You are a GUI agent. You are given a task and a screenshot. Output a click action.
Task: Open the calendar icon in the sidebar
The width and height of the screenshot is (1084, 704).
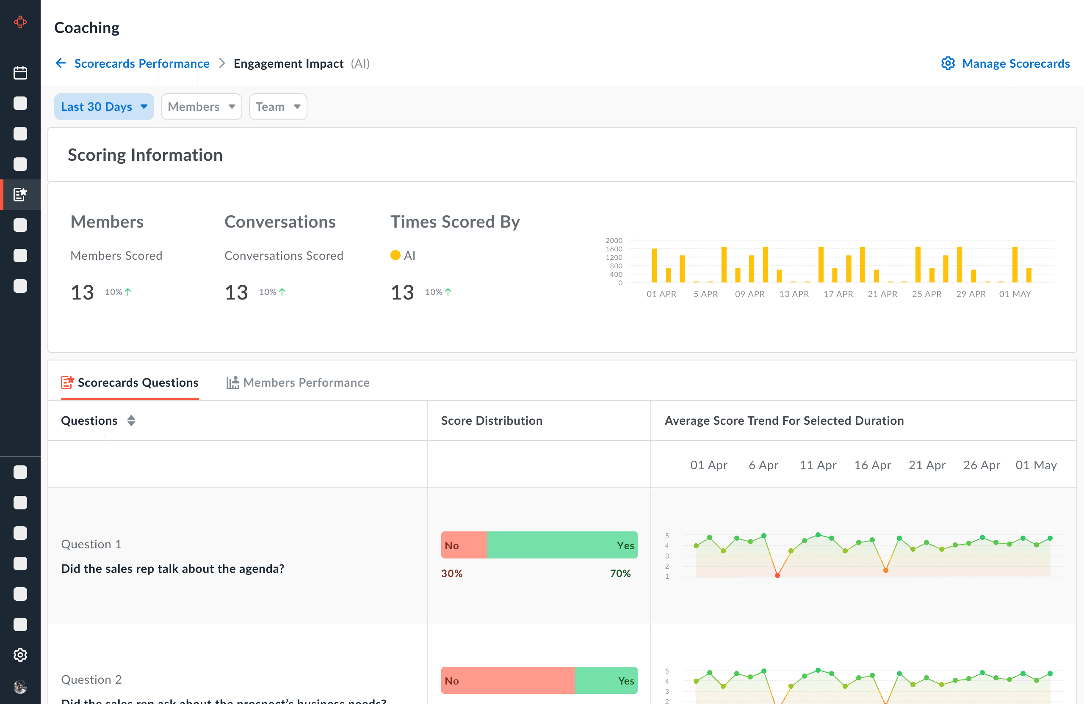[x=20, y=73]
